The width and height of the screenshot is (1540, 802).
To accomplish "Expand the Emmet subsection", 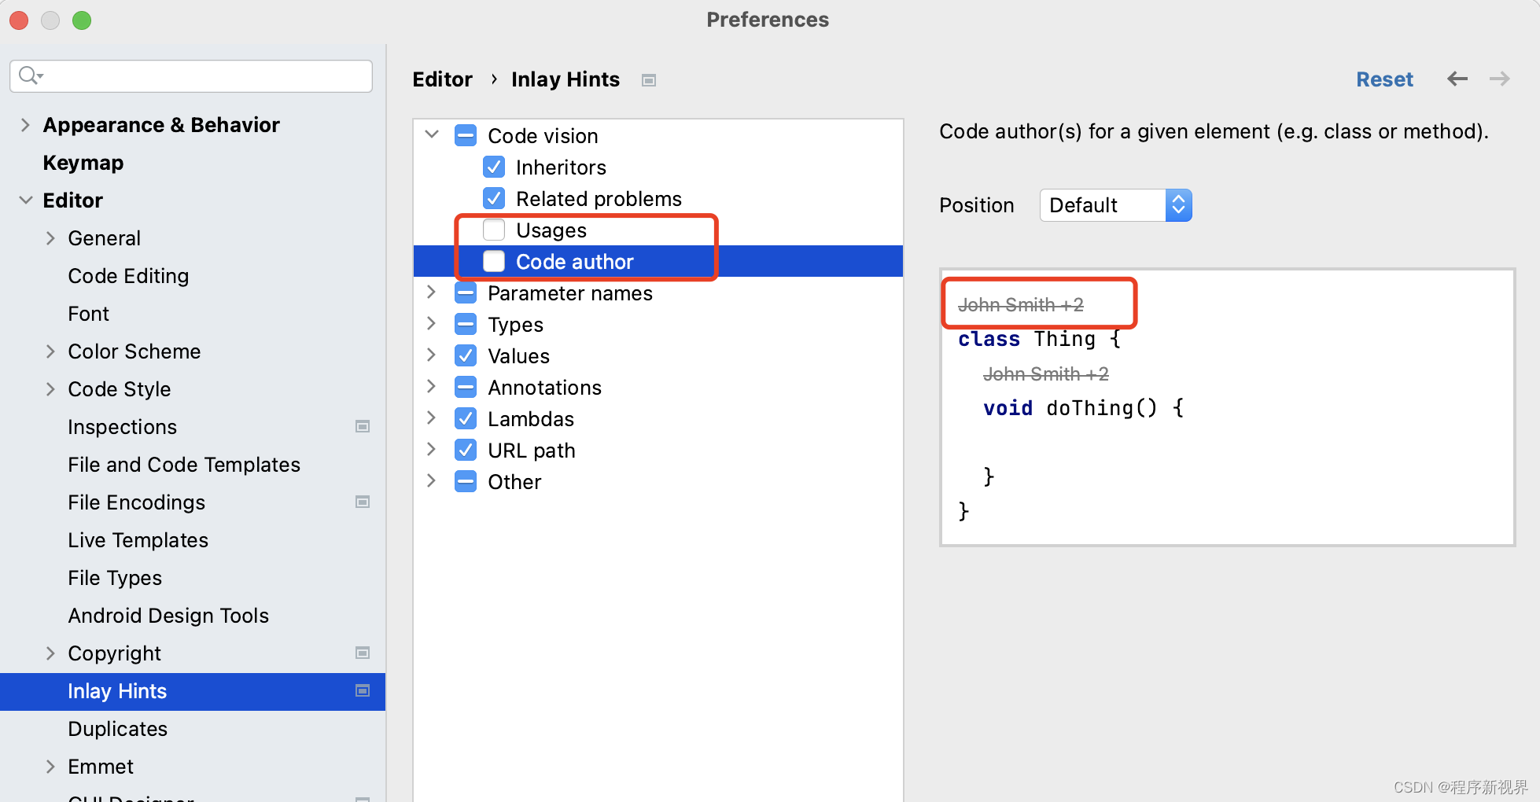I will click(50, 766).
